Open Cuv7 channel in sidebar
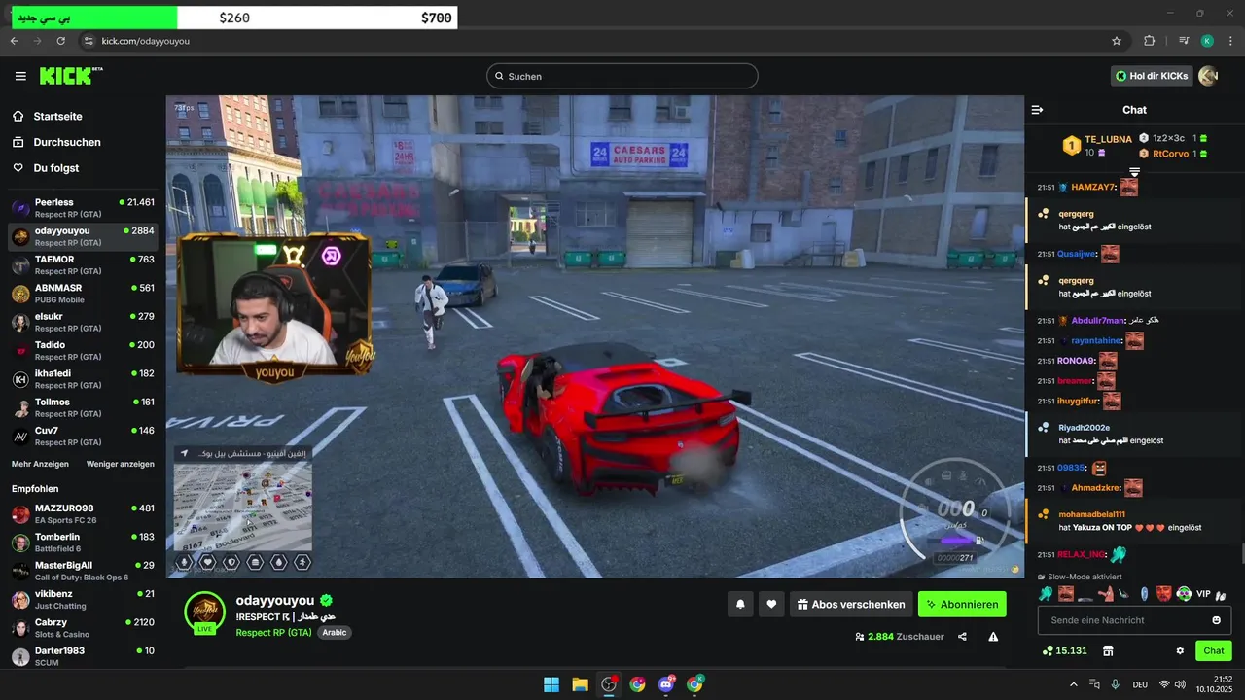The width and height of the screenshot is (1245, 700). (x=83, y=436)
